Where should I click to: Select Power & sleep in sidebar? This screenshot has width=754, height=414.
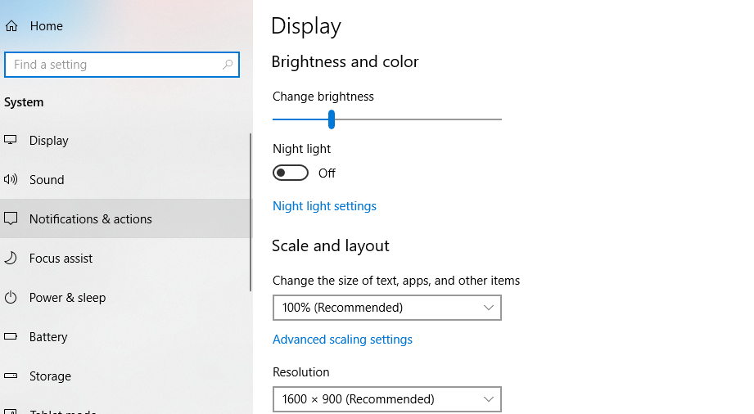pos(67,298)
